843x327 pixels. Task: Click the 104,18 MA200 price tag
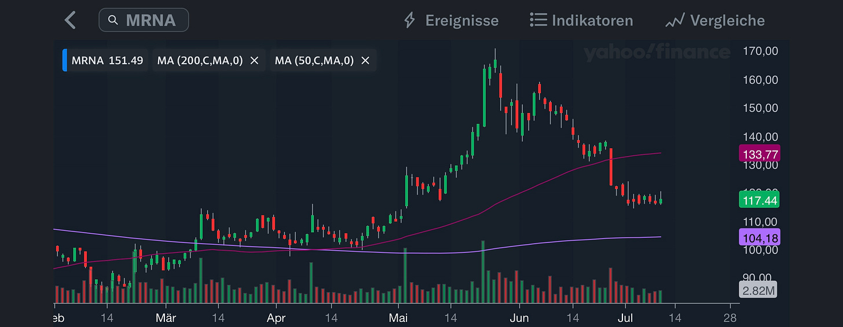pyautogui.click(x=760, y=237)
